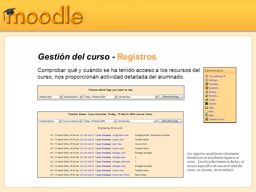Open the Logs... link
The width and height of the screenshot is (256, 192).
click(x=213, y=107)
